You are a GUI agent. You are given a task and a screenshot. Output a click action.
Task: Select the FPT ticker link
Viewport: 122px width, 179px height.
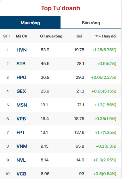point(20,133)
